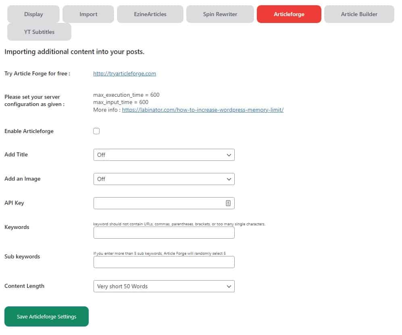Focus the Keywords text field

164,233
